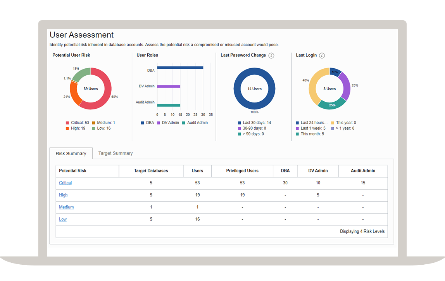Image resolution: width=445 pixels, height=281 pixels.
Task: Switch to the Target Summary tab
Action: point(116,153)
